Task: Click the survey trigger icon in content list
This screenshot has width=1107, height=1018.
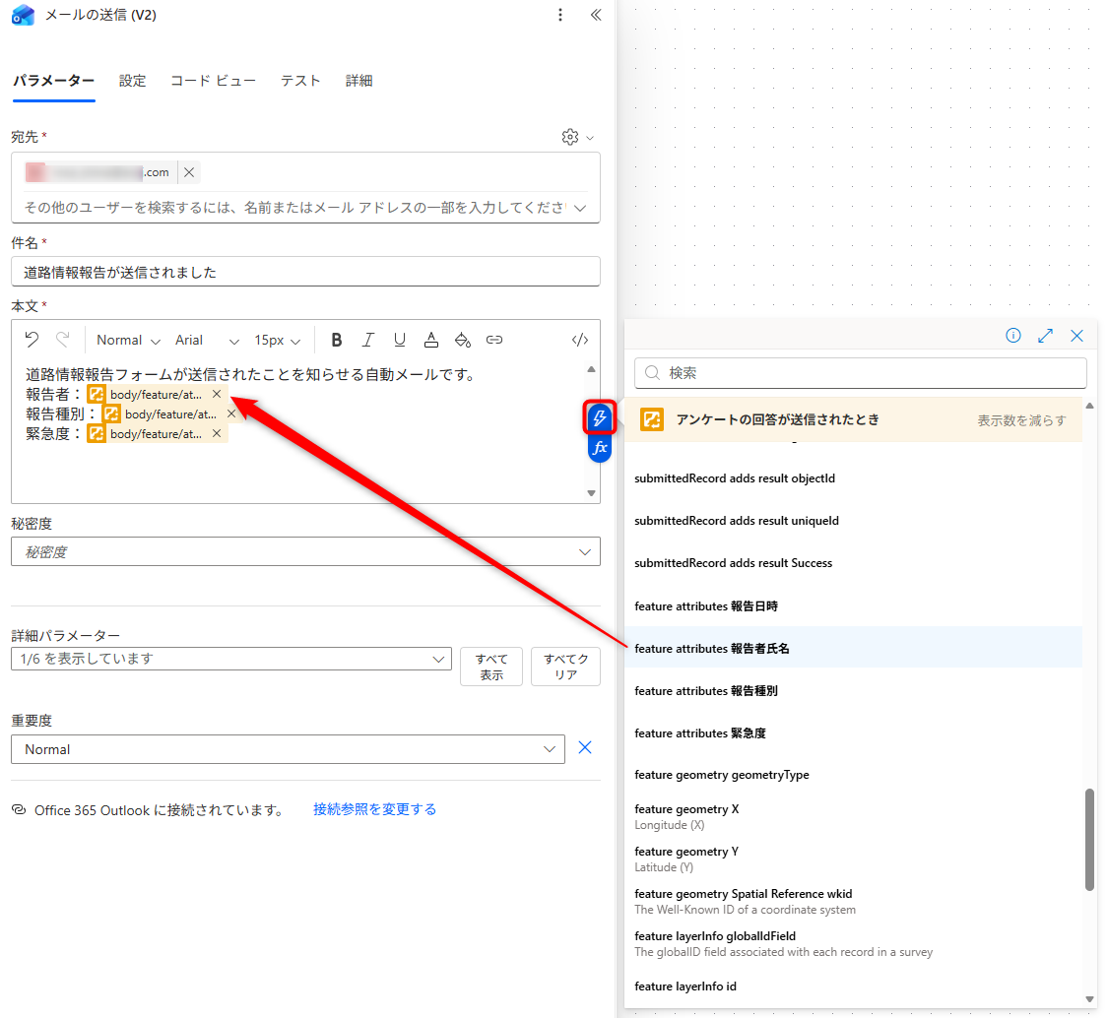Action: pos(652,419)
